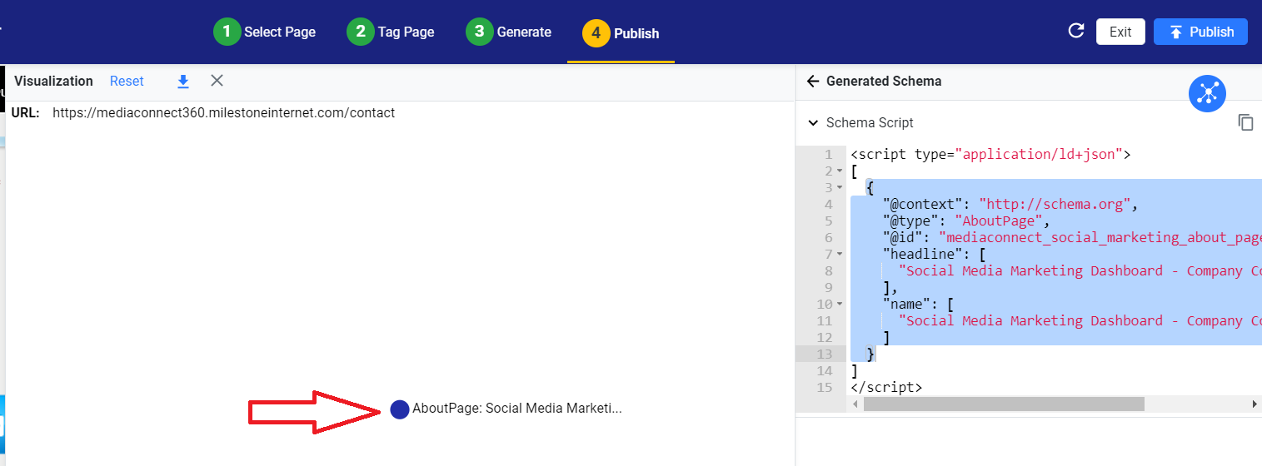Click headline value text on line 8
Viewport: 1262px width, 466px height.
(x=1080, y=270)
